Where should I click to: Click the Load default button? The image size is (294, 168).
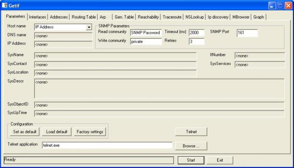(57, 132)
